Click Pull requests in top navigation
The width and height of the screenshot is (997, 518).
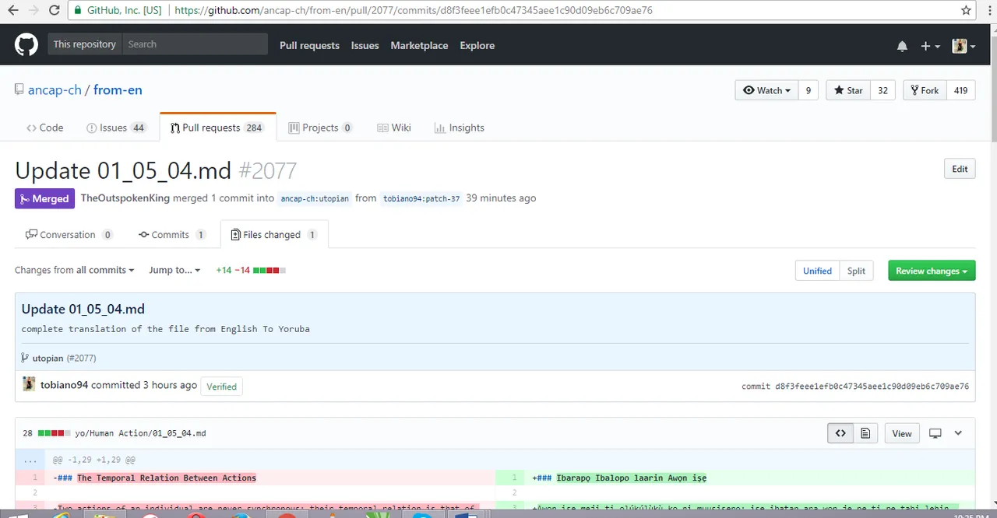pos(309,45)
